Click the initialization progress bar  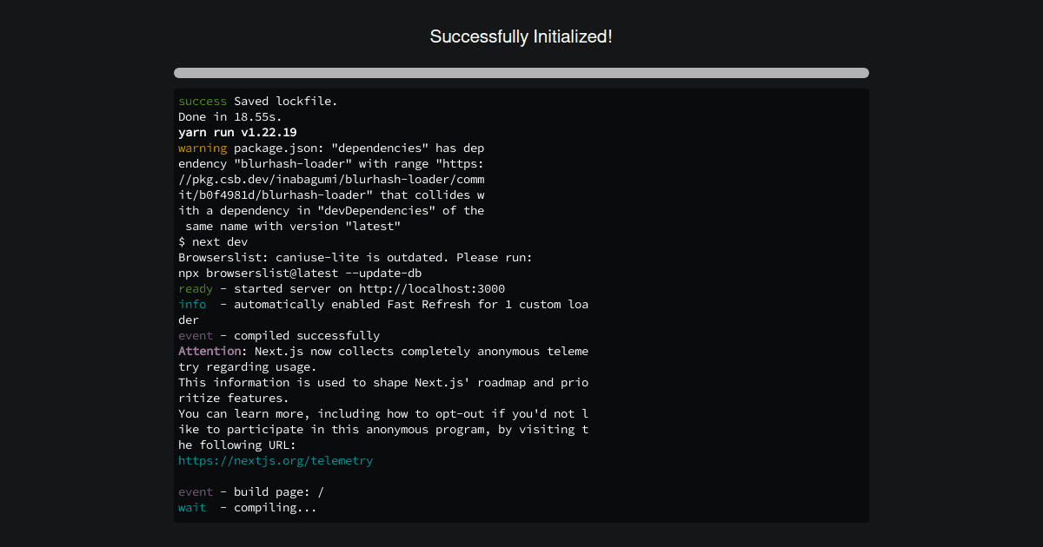521,73
